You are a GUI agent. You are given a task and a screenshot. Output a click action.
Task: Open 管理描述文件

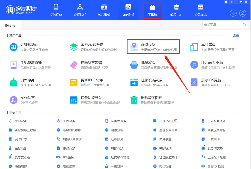coord(165,157)
